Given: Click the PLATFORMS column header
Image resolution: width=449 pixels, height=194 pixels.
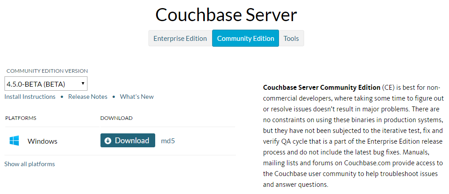Looking at the screenshot, I should click(21, 118).
